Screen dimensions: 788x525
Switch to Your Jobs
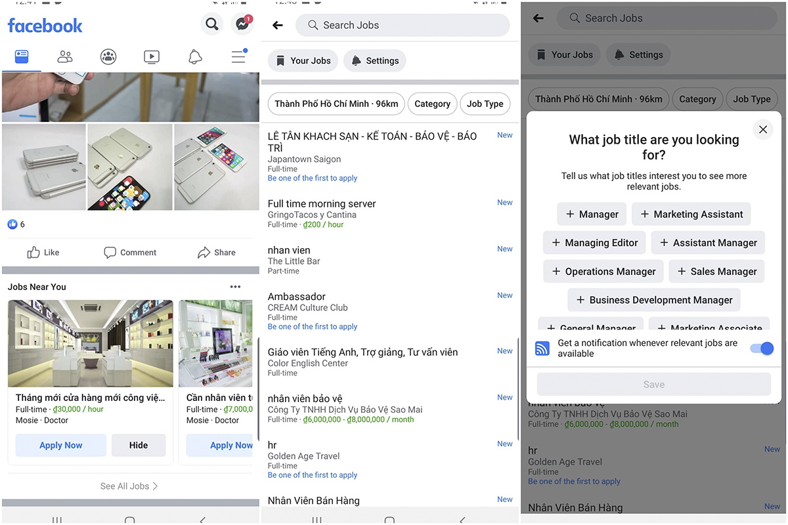click(x=303, y=60)
